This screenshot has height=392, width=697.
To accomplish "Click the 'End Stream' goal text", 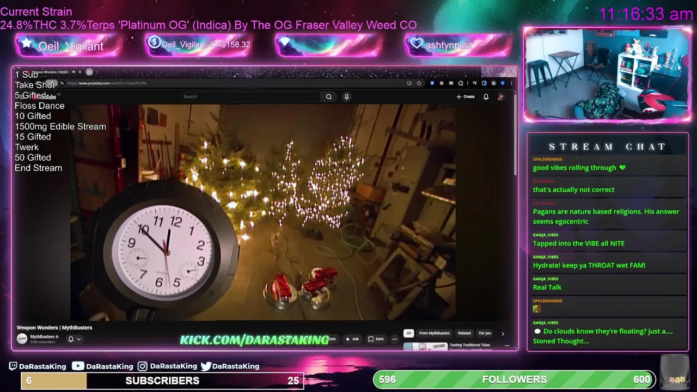I will 38,168.
